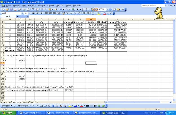Viewport: 176px width, 115px height.
Task: Click the пуск Start button
Action: coord(8,112)
